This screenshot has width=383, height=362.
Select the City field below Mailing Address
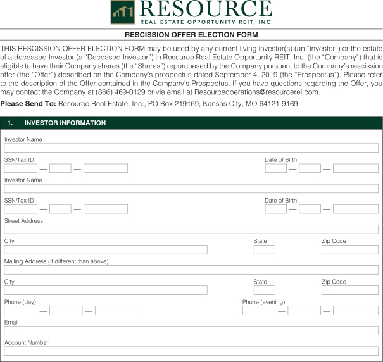(x=106, y=290)
